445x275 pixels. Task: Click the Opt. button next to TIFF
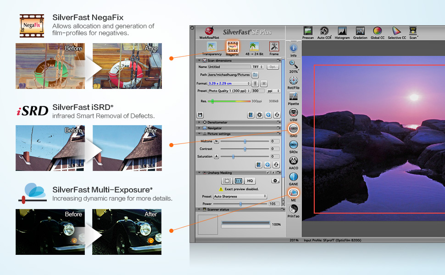[x=273, y=67]
